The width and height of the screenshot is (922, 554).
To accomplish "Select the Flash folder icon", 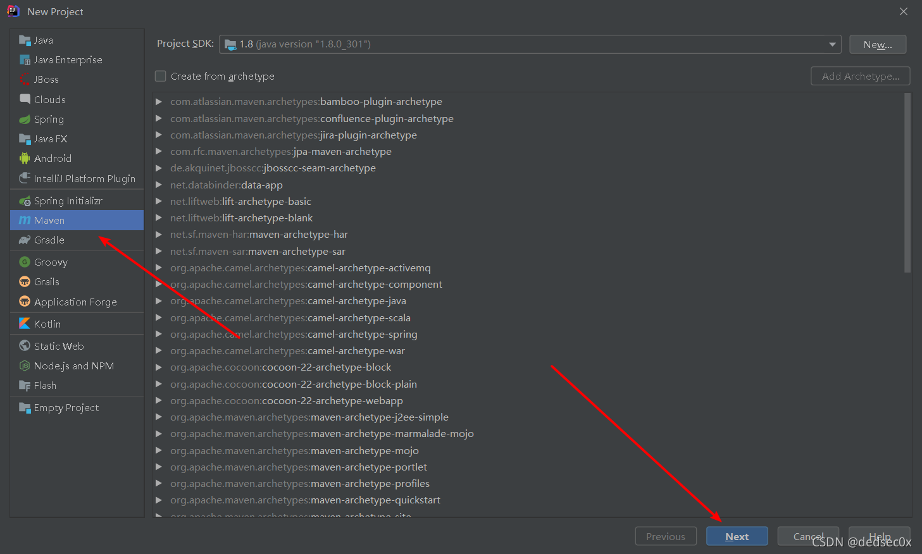I will click(25, 386).
